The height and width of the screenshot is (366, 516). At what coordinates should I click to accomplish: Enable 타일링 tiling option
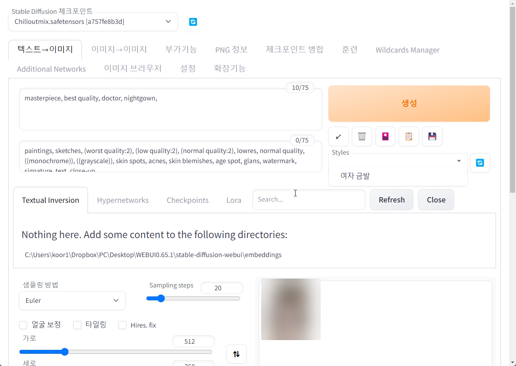pos(77,325)
